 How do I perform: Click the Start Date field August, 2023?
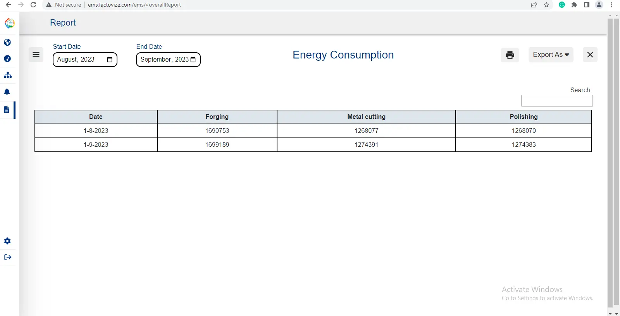click(x=85, y=60)
